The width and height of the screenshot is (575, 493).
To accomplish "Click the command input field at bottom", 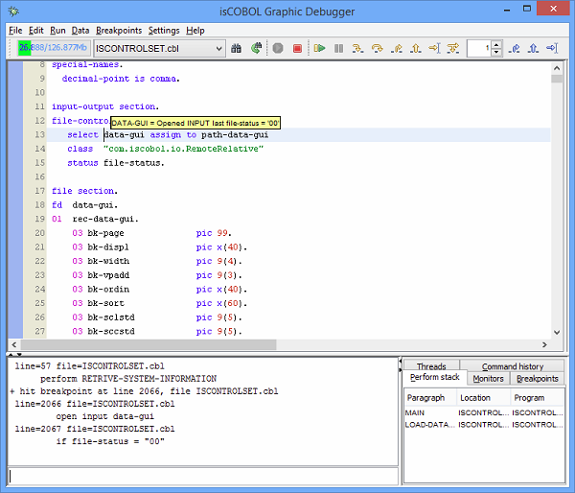I will (x=202, y=476).
